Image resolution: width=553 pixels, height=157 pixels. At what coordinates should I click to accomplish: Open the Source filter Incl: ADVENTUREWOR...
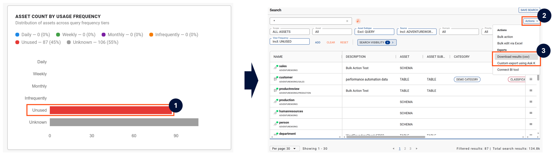click(x=417, y=32)
